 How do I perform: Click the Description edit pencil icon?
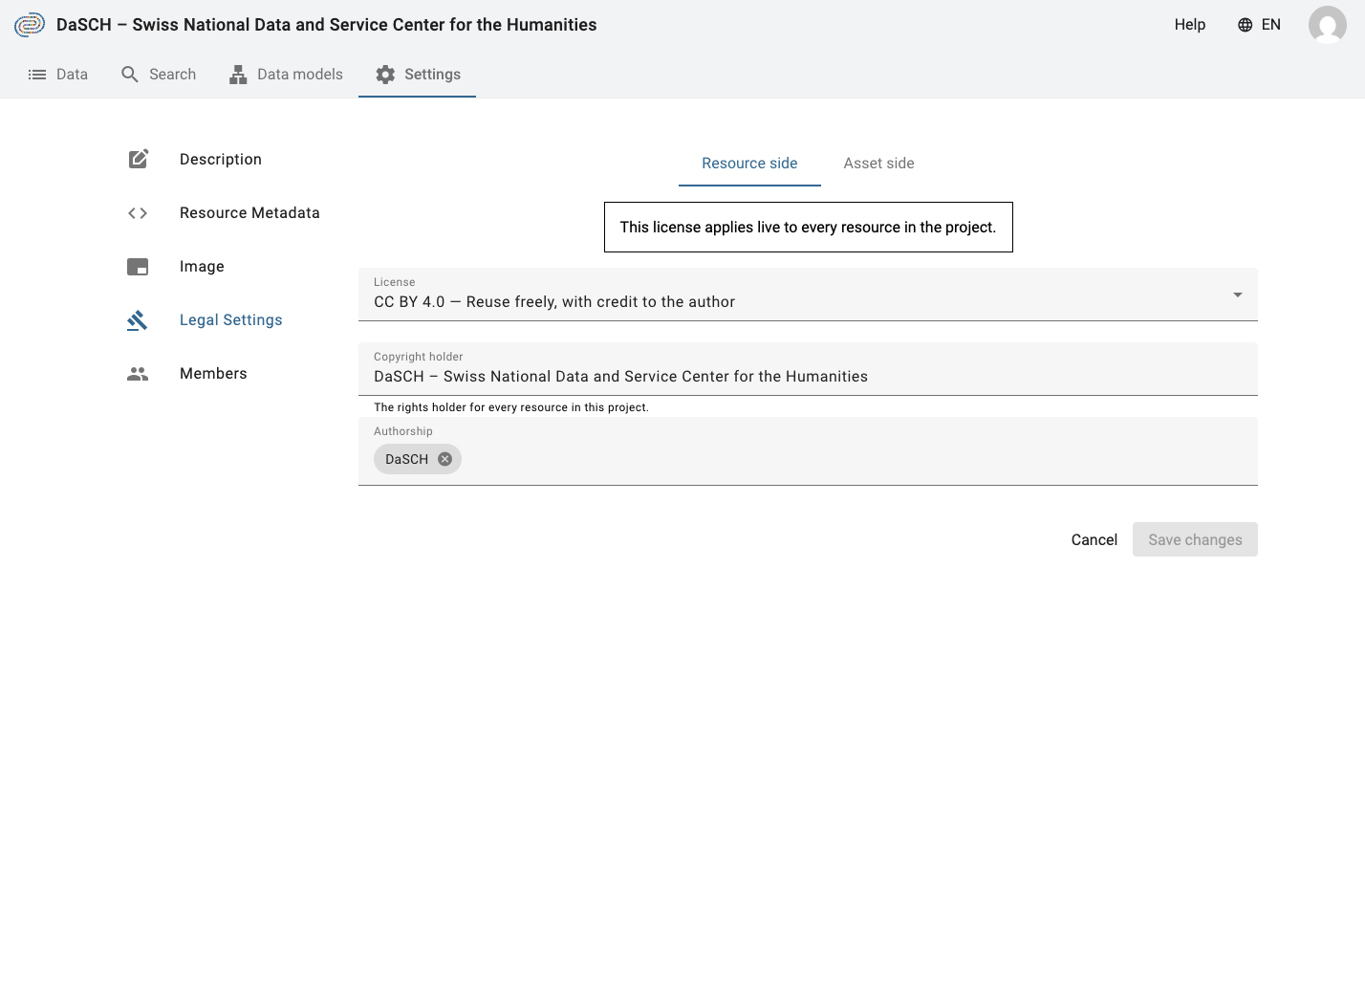coord(139,159)
